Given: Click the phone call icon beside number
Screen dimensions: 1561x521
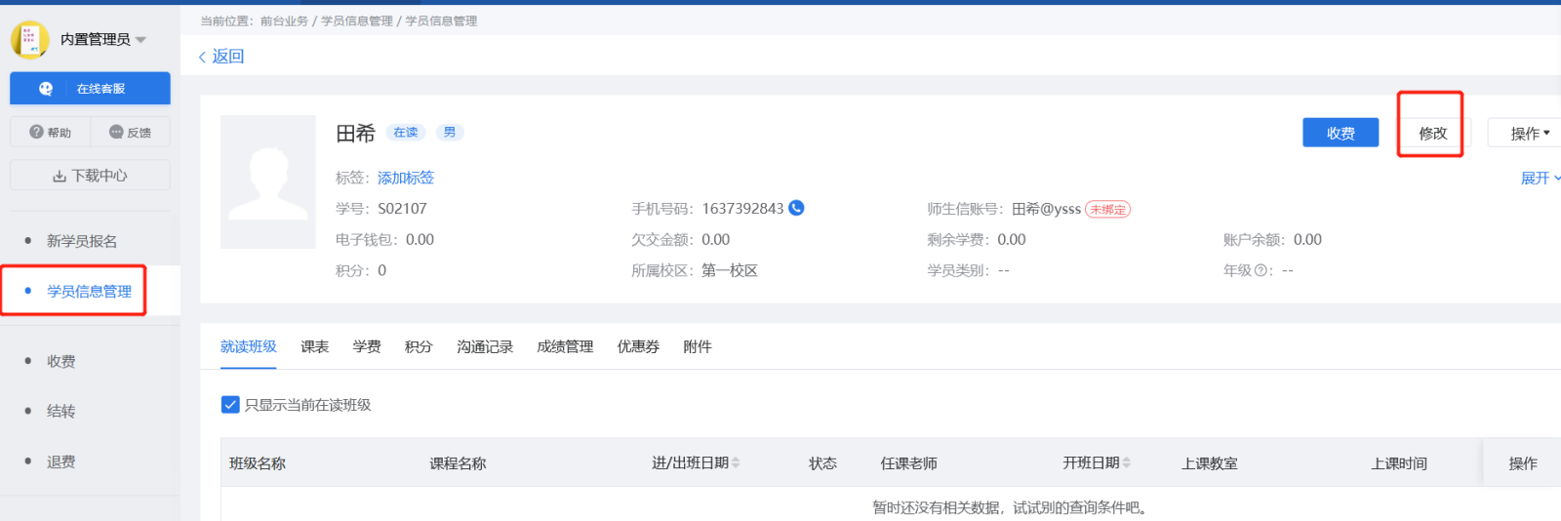Looking at the screenshot, I should tap(796, 208).
